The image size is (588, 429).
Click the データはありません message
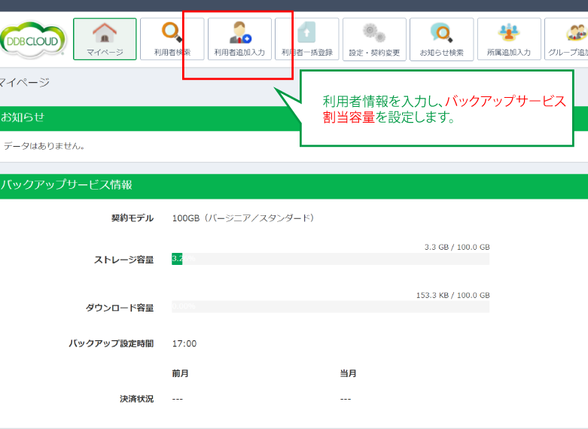click(x=44, y=146)
